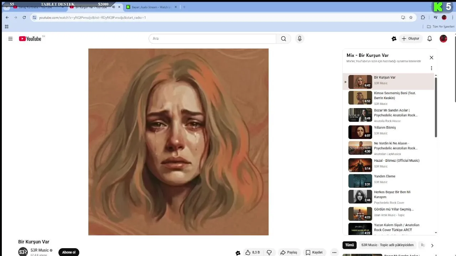Viewport: 456px width, 256px height.
Task: Go to YouTube home via logo
Action: coord(30,39)
